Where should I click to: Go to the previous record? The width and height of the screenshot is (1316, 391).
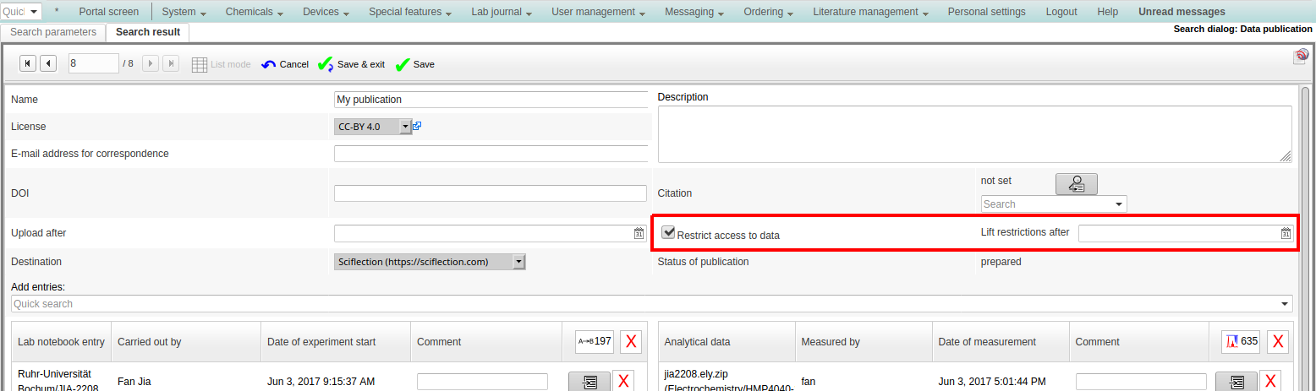[x=48, y=63]
